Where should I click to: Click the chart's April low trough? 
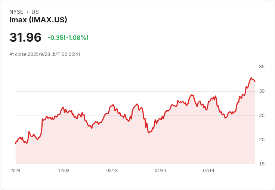[149, 133]
